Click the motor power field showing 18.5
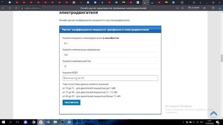Viewport: 223px width, 125px height. click(x=110, y=43)
